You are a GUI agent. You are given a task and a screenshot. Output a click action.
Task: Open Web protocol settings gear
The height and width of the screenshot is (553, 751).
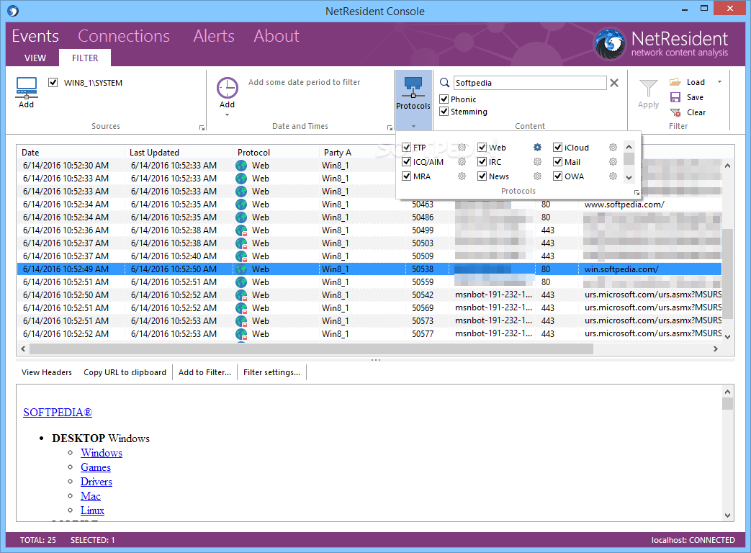pyautogui.click(x=537, y=148)
